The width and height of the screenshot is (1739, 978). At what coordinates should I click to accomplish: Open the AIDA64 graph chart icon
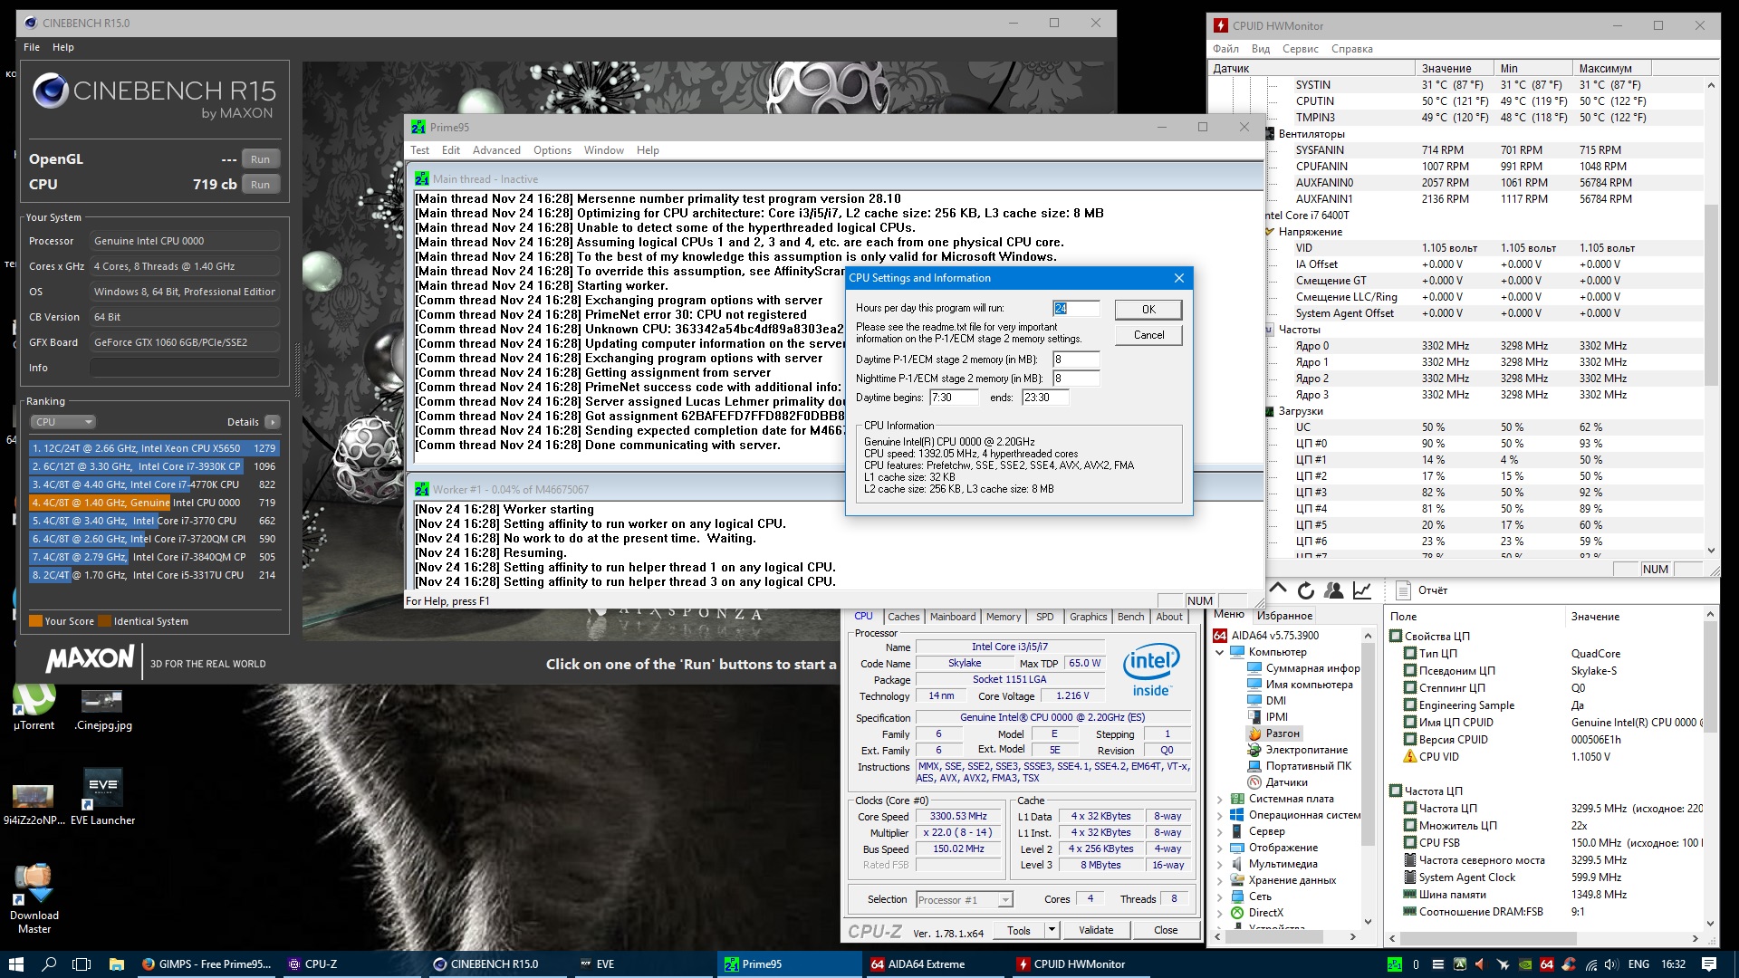[1361, 590]
